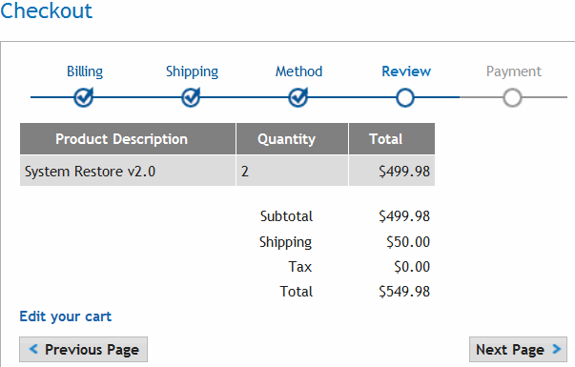Viewport: 575px width, 367px height.
Task: Click the left arrow on Previous Page
Action: 33,349
